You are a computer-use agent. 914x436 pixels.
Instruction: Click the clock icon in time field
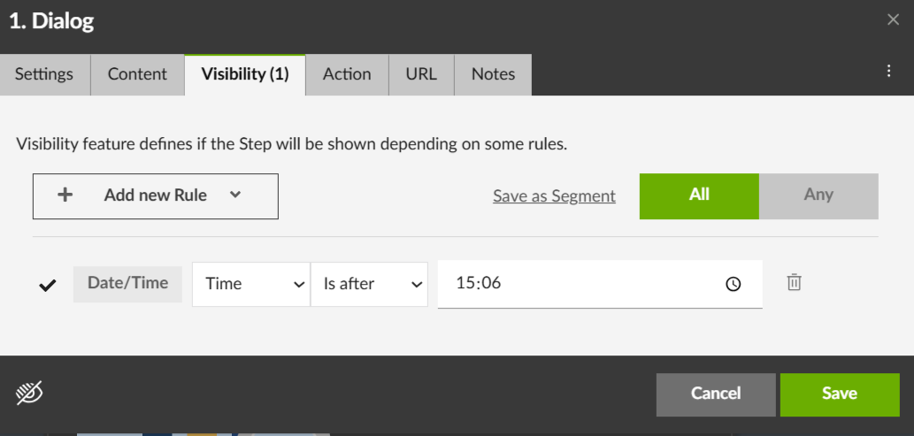[x=733, y=284]
